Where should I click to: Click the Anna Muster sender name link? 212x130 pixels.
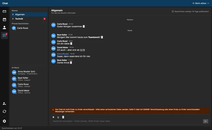(63, 54)
